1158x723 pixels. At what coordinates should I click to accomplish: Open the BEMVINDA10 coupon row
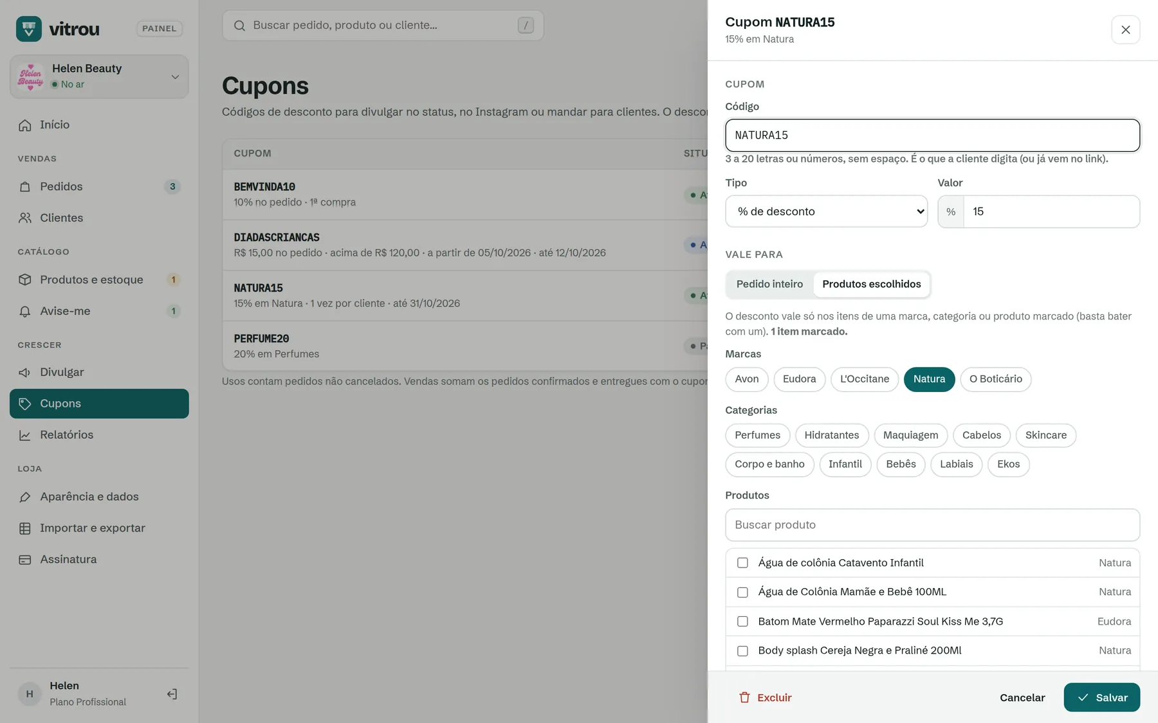[465, 195]
